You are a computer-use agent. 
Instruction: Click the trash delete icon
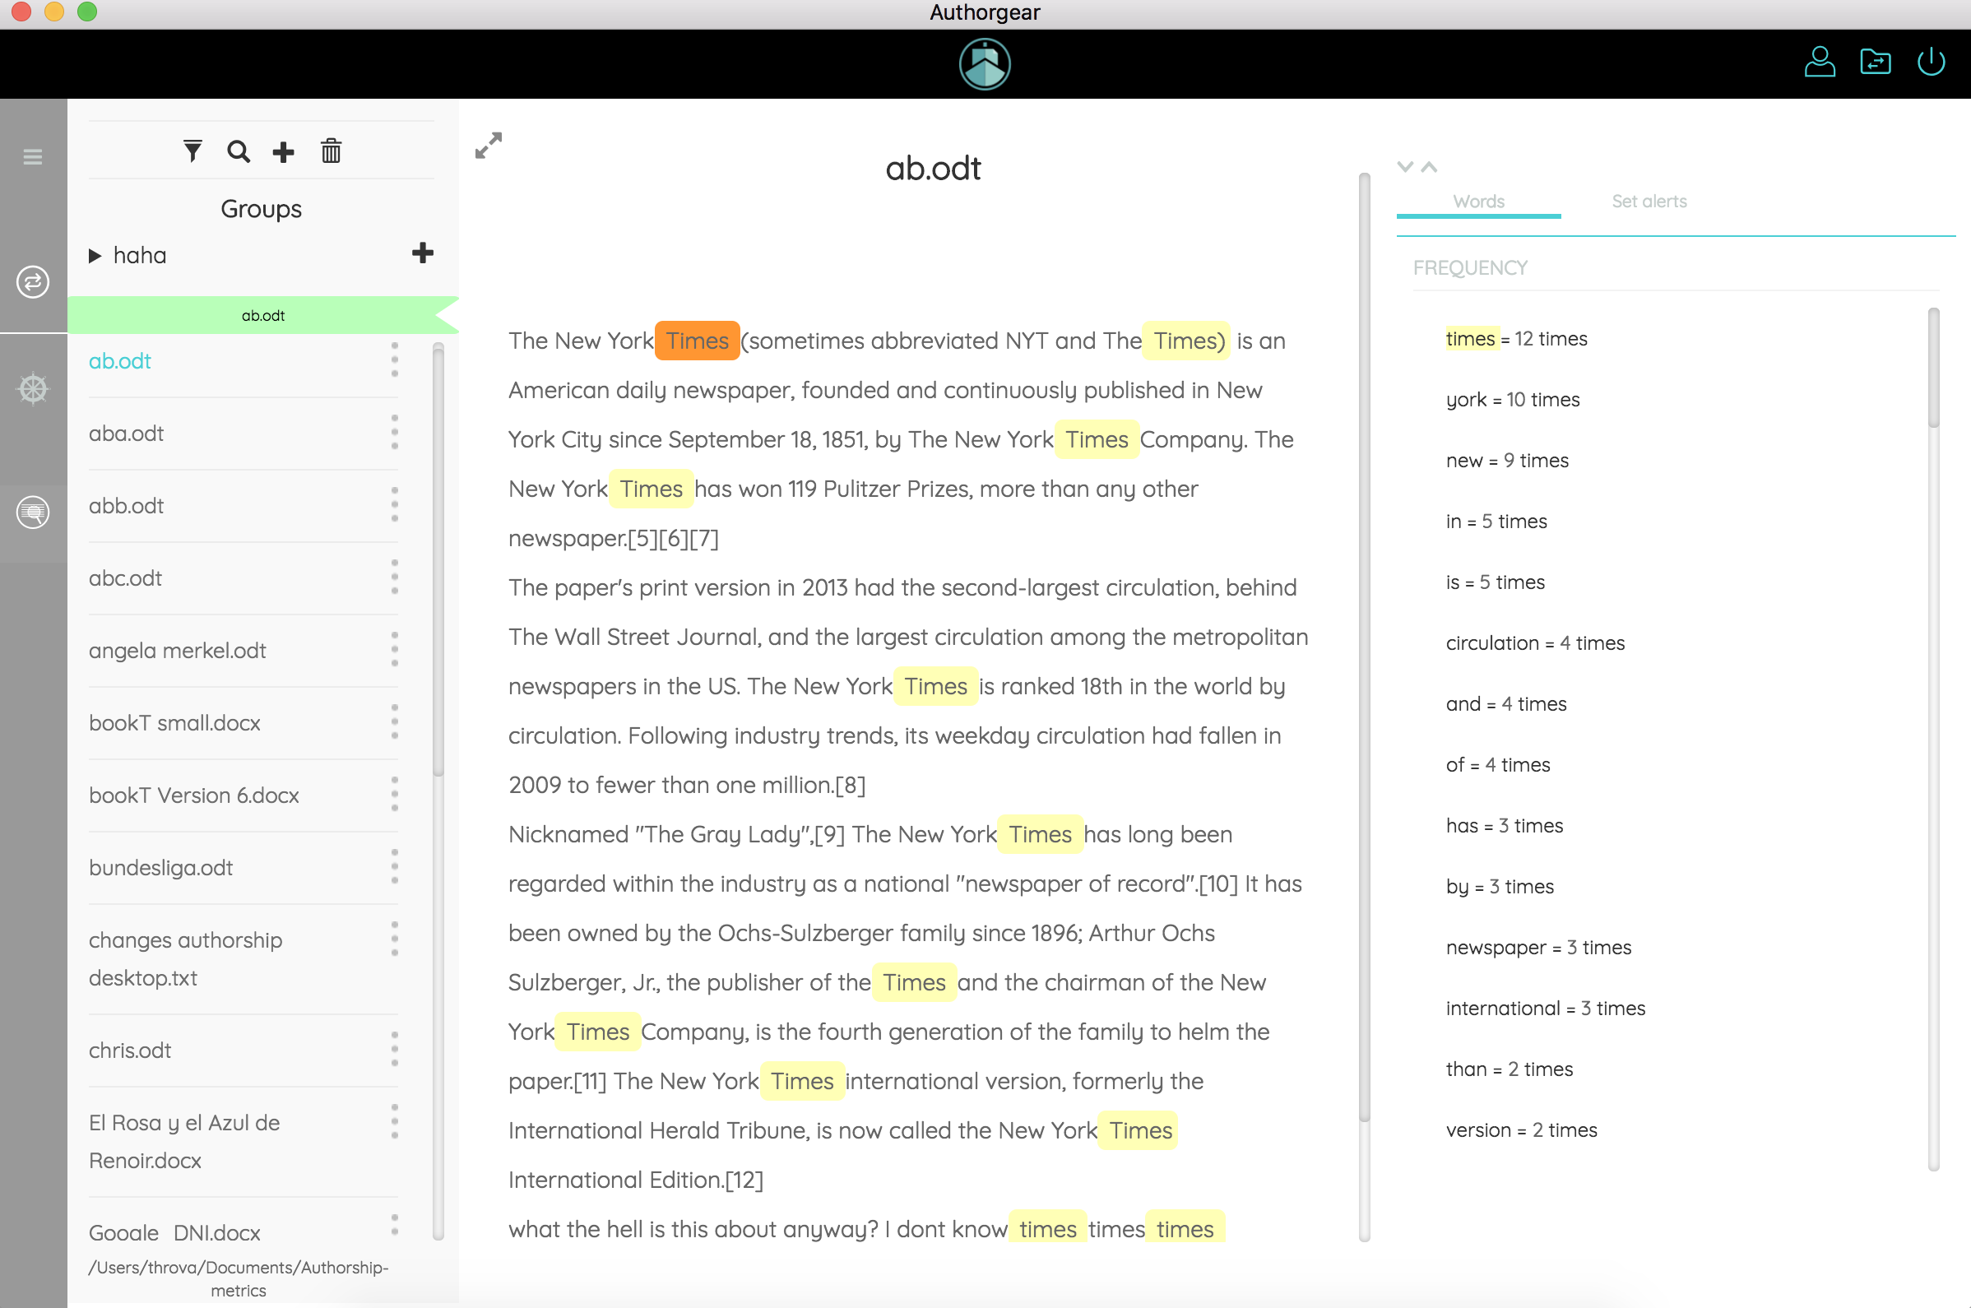pyautogui.click(x=332, y=151)
